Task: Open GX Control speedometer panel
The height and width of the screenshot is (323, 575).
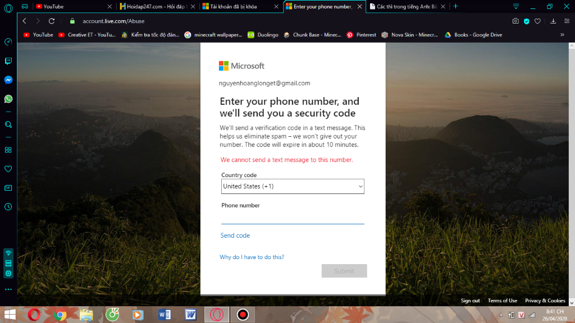Action: [8, 41]
